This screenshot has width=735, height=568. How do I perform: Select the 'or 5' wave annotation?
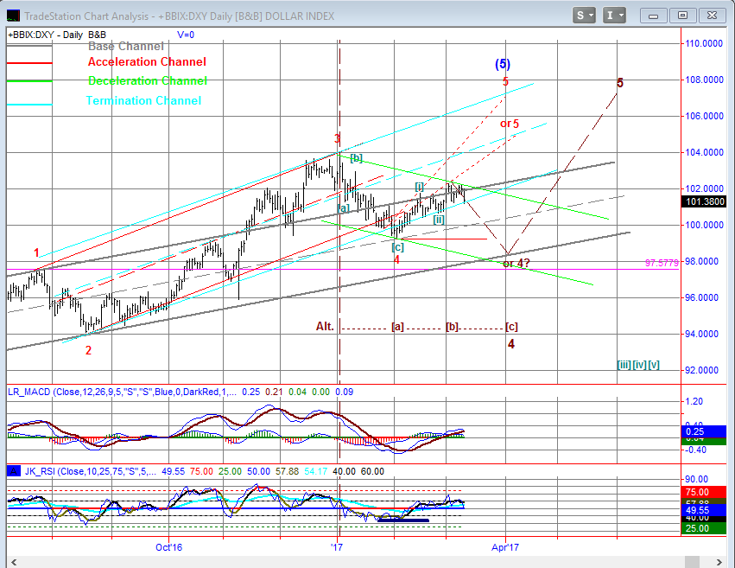click(x=510, y=124)
